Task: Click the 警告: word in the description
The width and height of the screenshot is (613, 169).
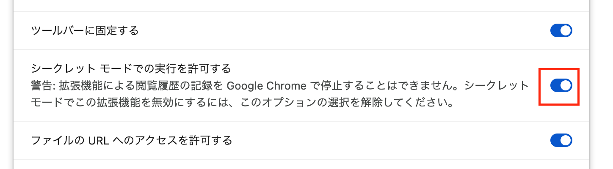Action: pos(43,86)
